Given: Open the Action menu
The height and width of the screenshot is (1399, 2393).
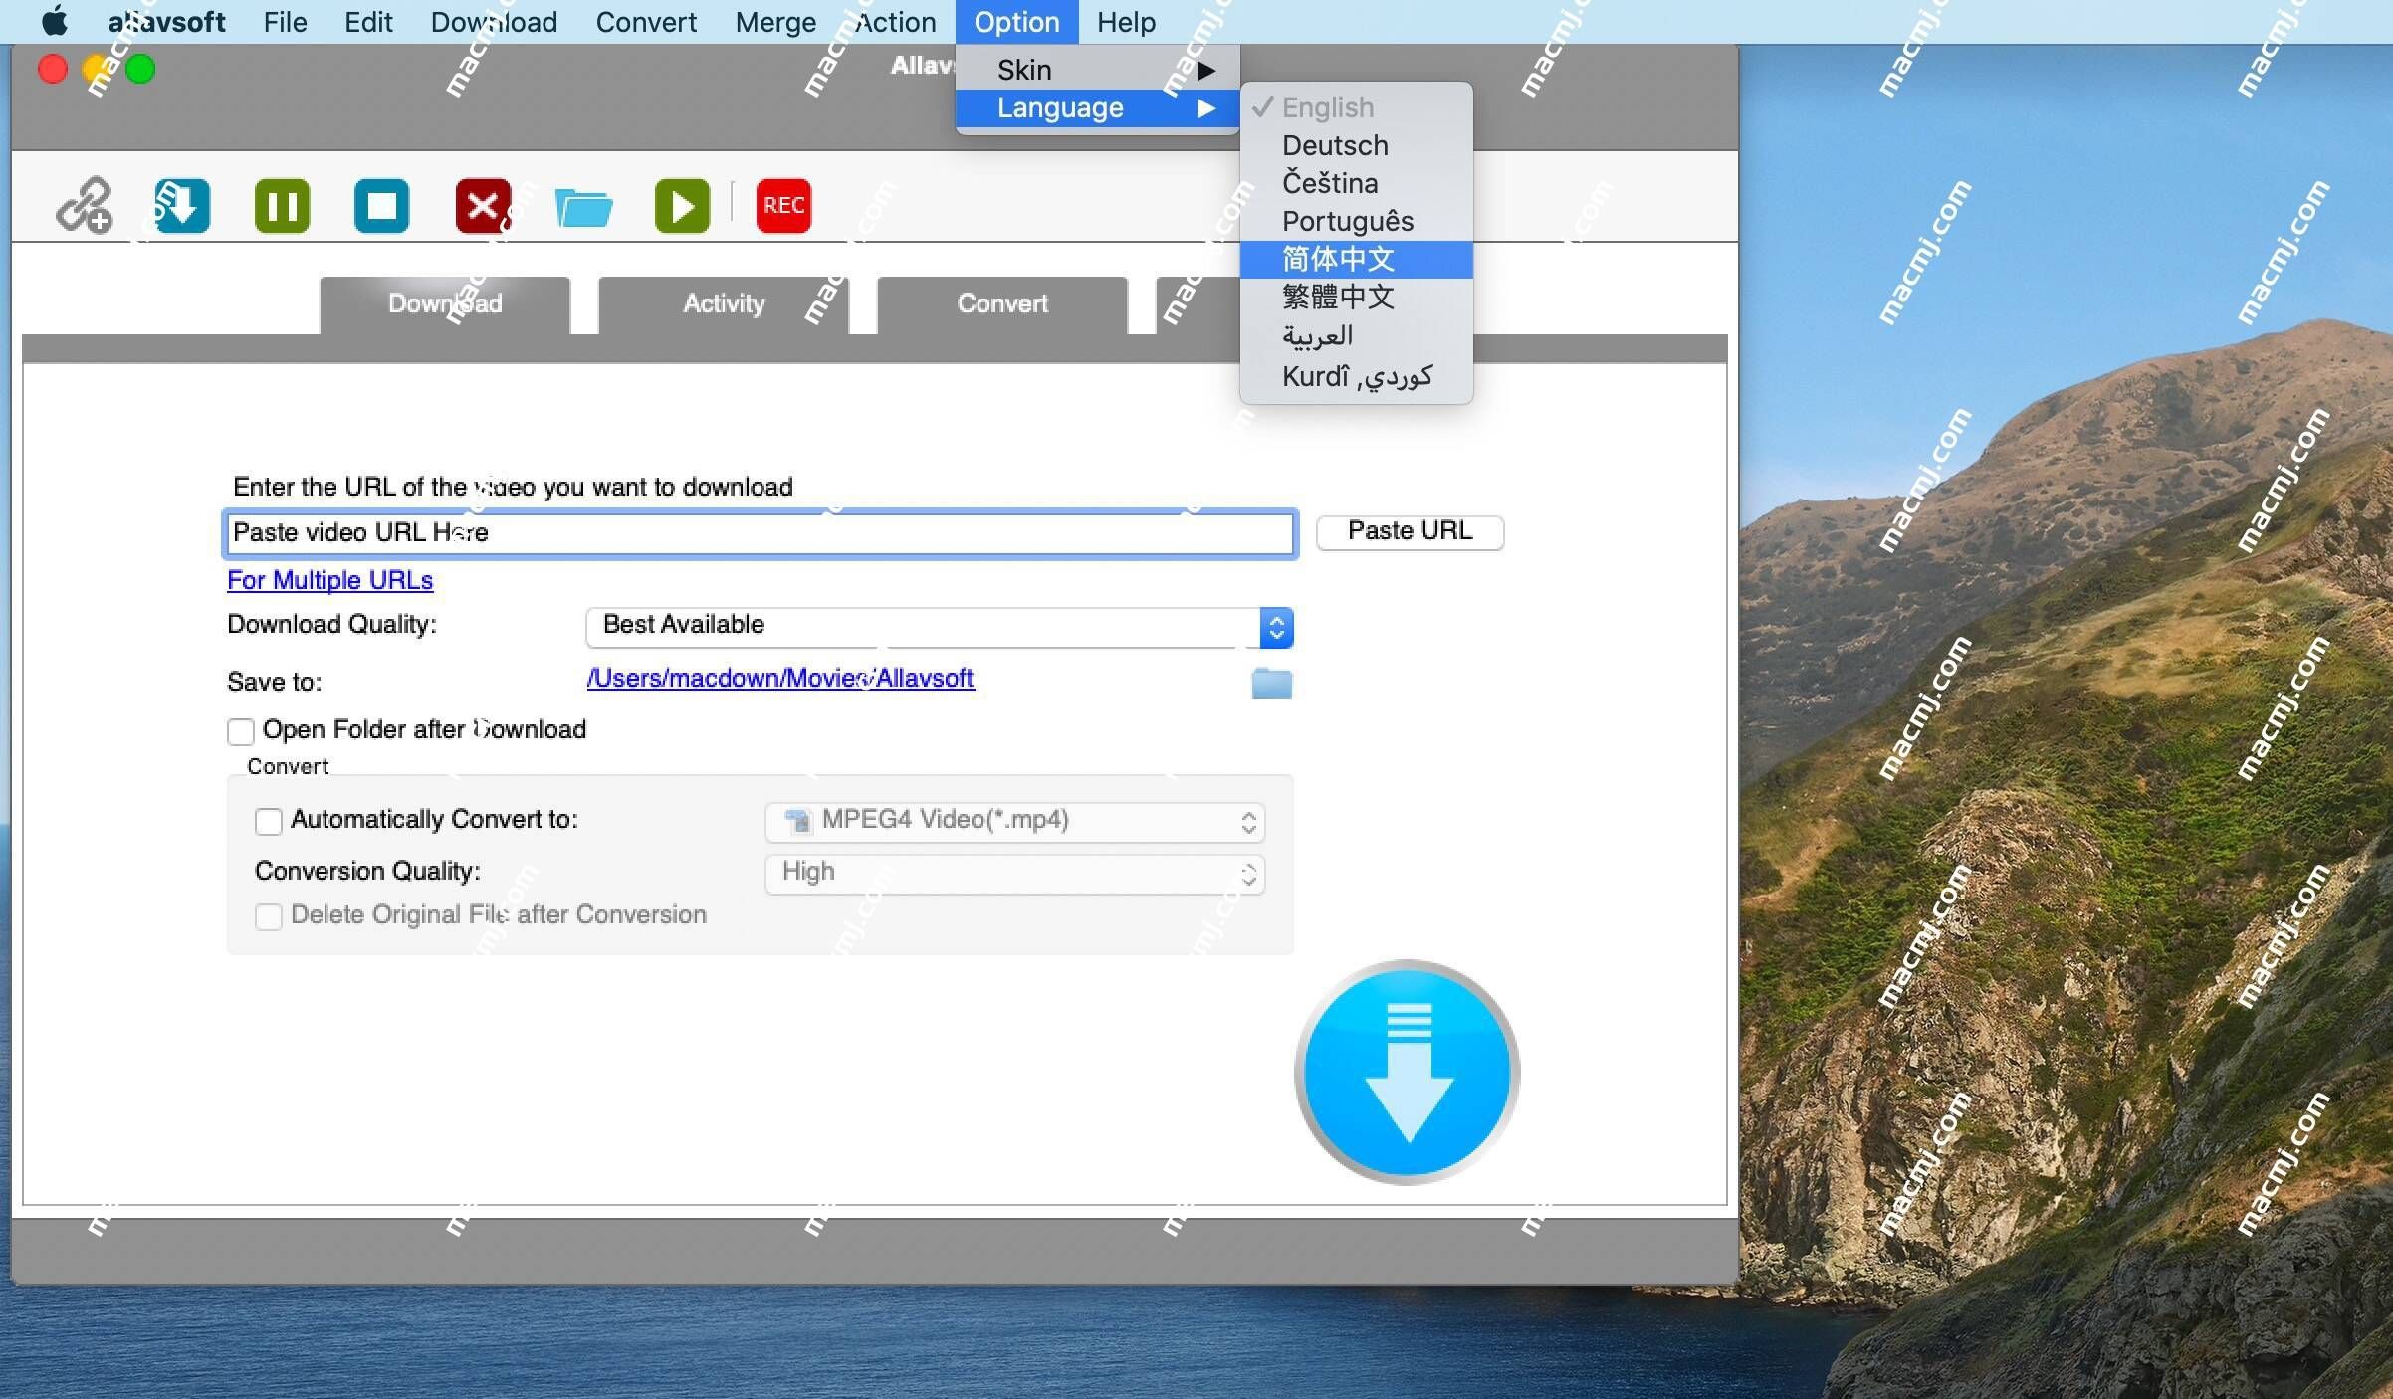Looking at the screenshot, I should coord(895,21).
